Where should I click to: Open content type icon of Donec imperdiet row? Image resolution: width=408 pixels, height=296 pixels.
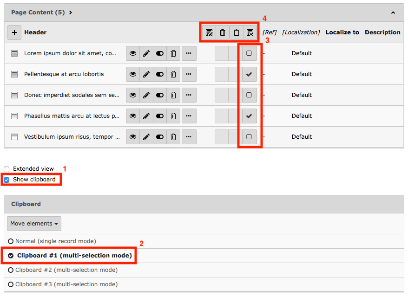(x=14, y=95)
